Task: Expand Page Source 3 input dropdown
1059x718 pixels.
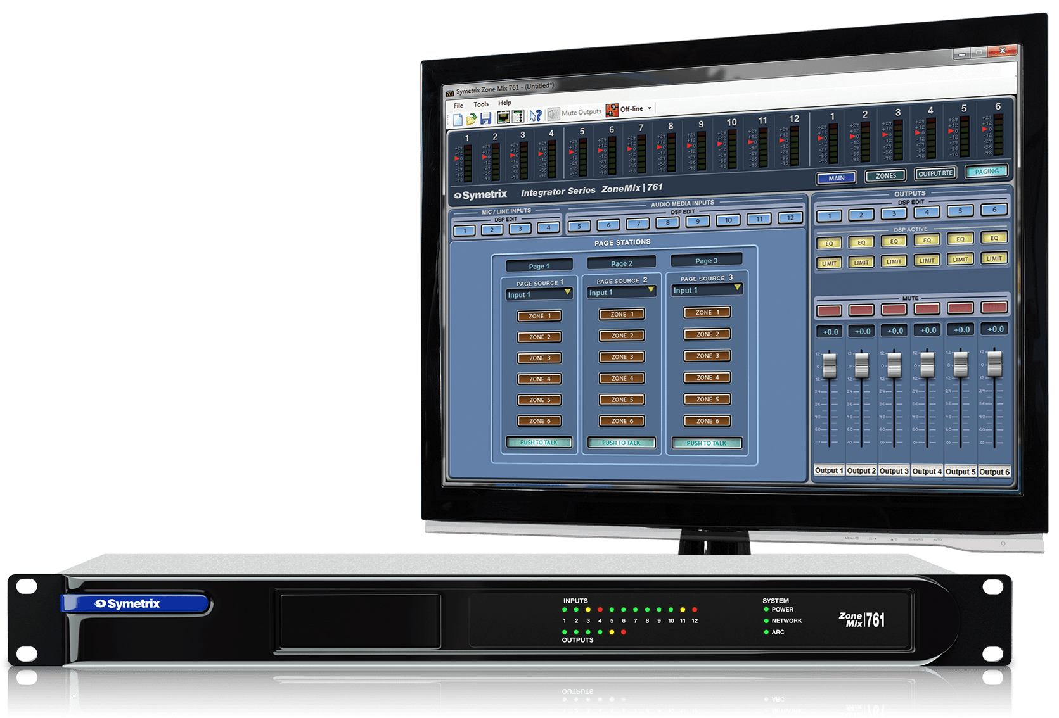Action: pos(738,287)
